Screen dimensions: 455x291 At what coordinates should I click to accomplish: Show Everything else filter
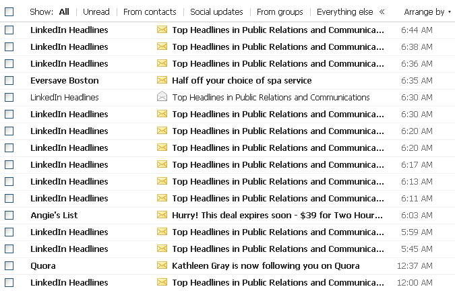click(344, 12)
